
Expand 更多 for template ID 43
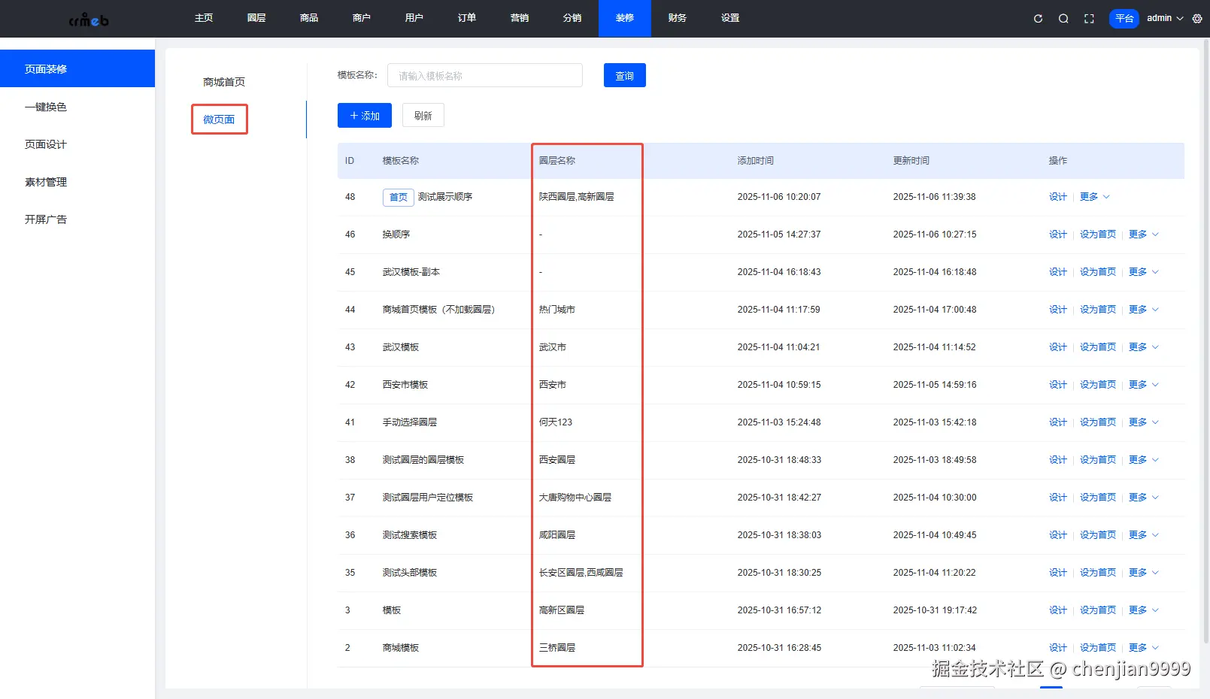(x=1144, y=347)
